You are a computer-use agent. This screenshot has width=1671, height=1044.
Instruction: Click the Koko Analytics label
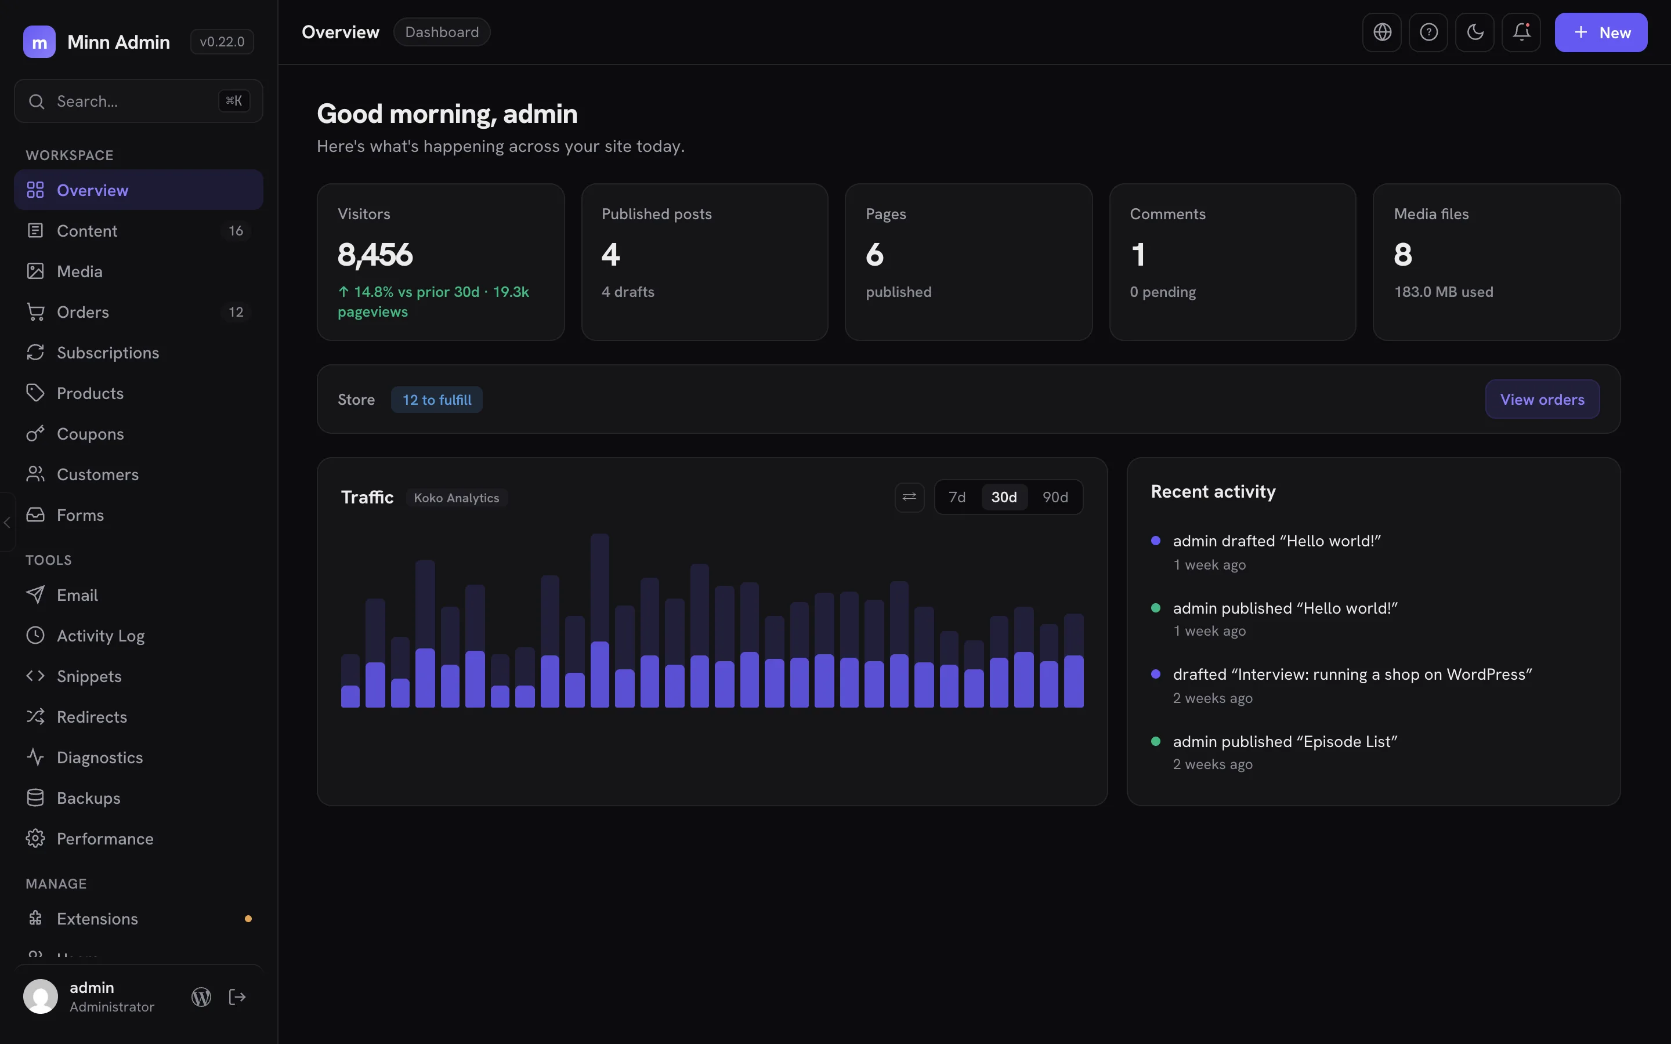point(457,498)
